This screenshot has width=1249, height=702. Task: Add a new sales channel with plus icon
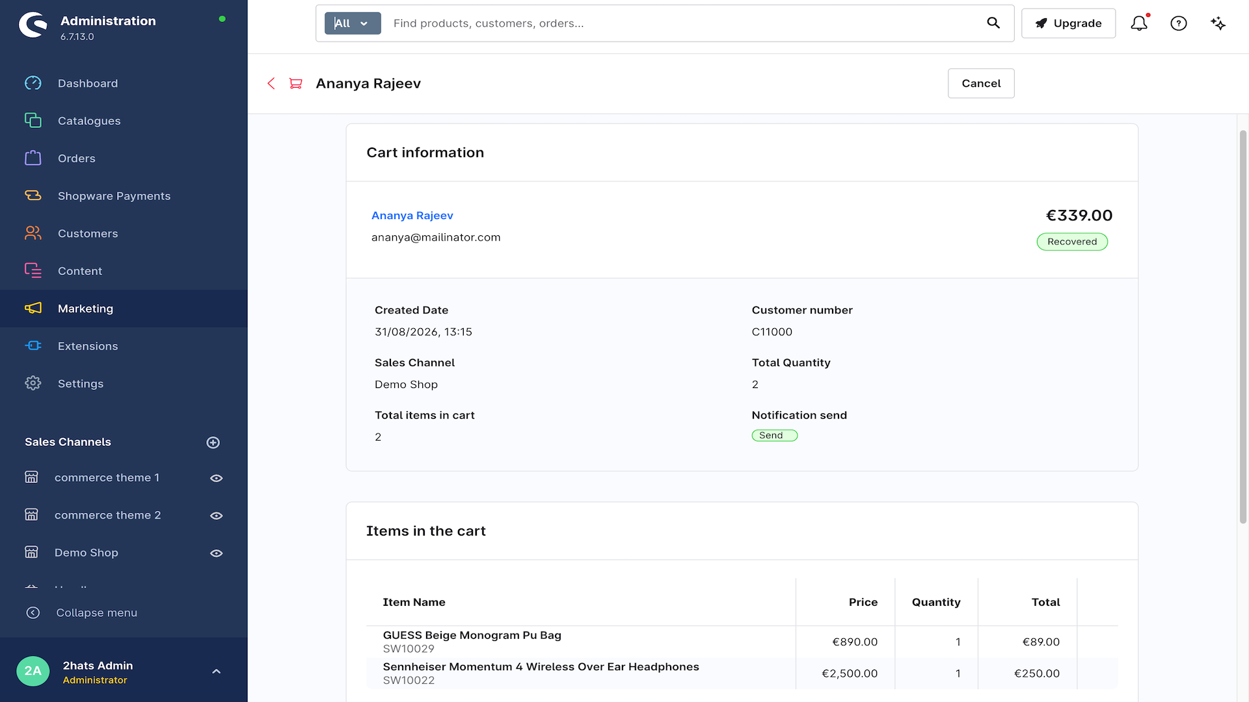(x=213, y=443)
